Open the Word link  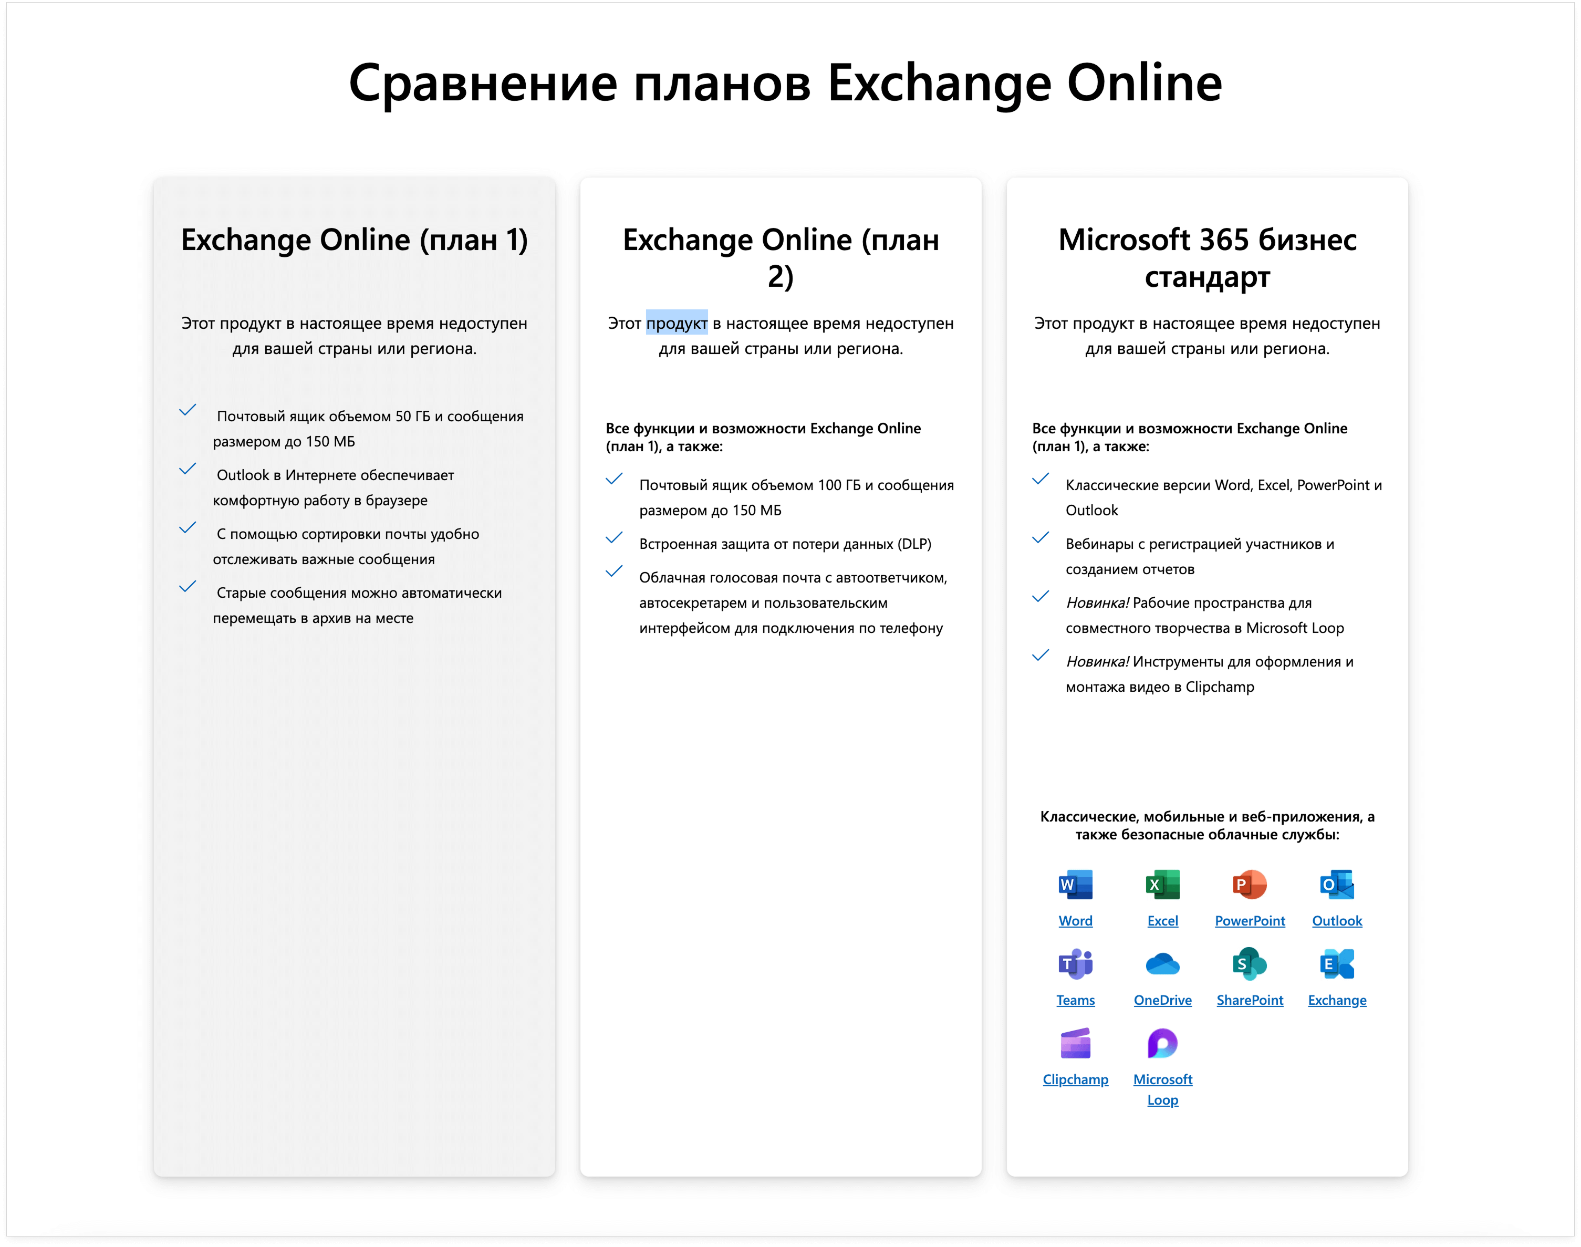point(1075,921)
